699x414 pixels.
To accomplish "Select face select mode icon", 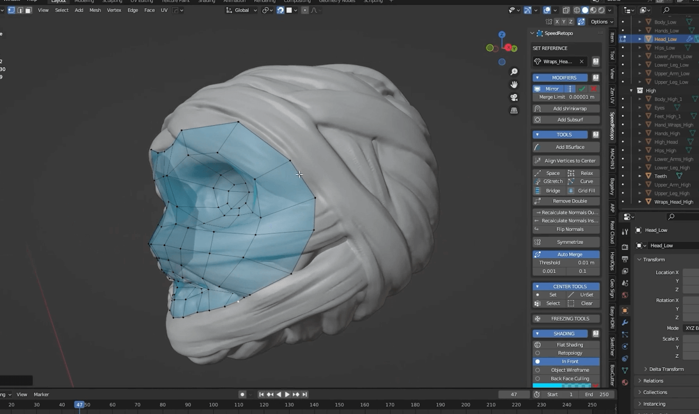I will (x=28, y=10).
